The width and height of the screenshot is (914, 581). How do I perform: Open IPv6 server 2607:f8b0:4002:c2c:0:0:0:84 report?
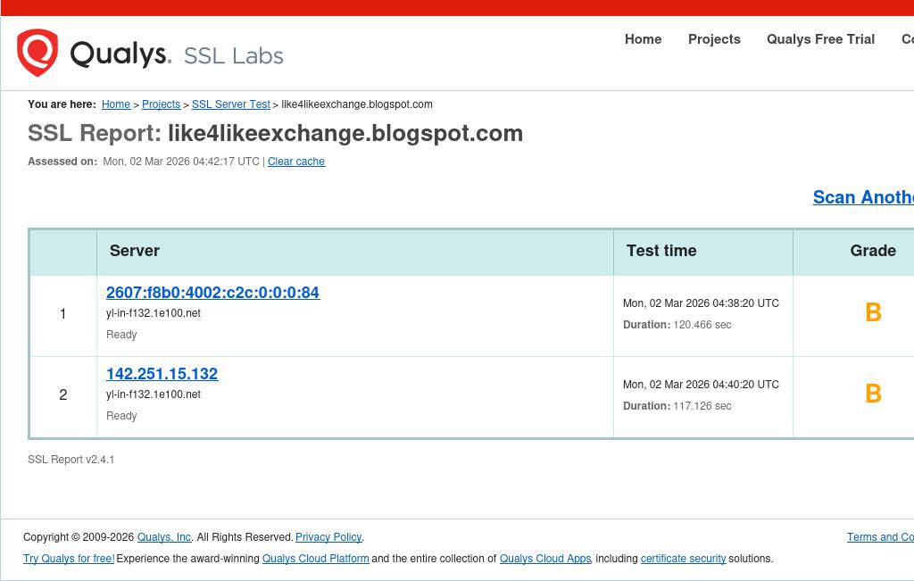point(212,293)
